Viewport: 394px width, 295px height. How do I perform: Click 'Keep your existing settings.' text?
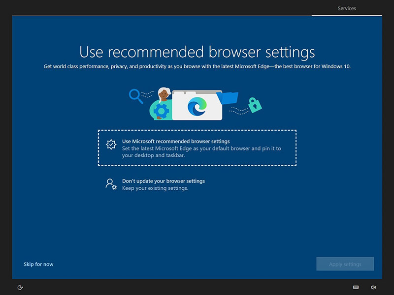(x=155, y=188)
